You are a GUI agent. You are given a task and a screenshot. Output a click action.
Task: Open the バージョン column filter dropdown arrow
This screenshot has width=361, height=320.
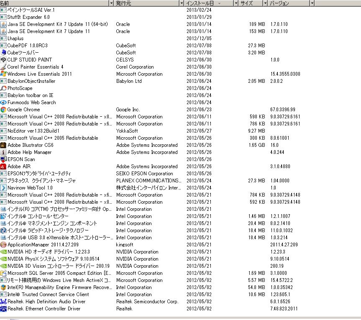(312, 3)
